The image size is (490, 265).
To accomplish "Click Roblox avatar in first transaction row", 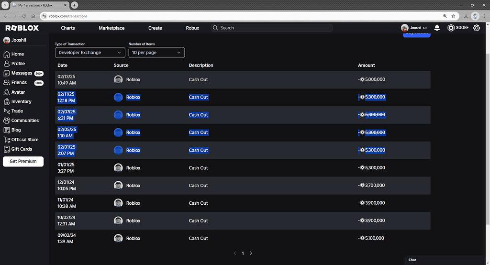I will point(118,79).
